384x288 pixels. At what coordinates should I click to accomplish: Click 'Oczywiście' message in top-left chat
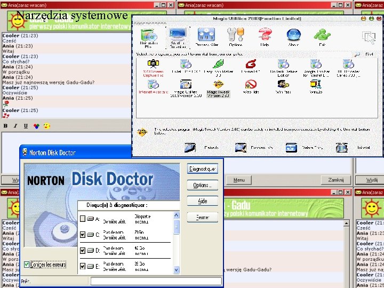(15, 93)
